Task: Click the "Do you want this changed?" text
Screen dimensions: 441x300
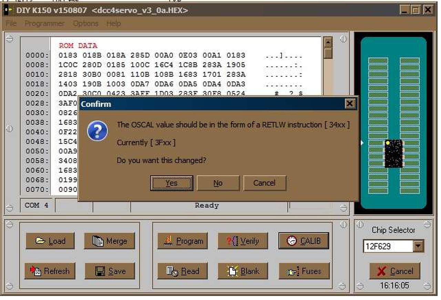Action: (161, 161)
